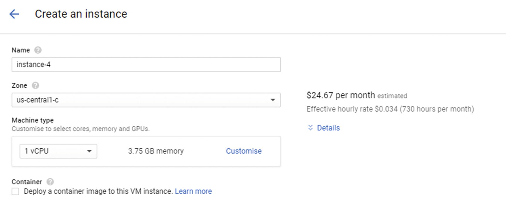Click the Zone dropdown caret arrow

[x=273, y=100]
